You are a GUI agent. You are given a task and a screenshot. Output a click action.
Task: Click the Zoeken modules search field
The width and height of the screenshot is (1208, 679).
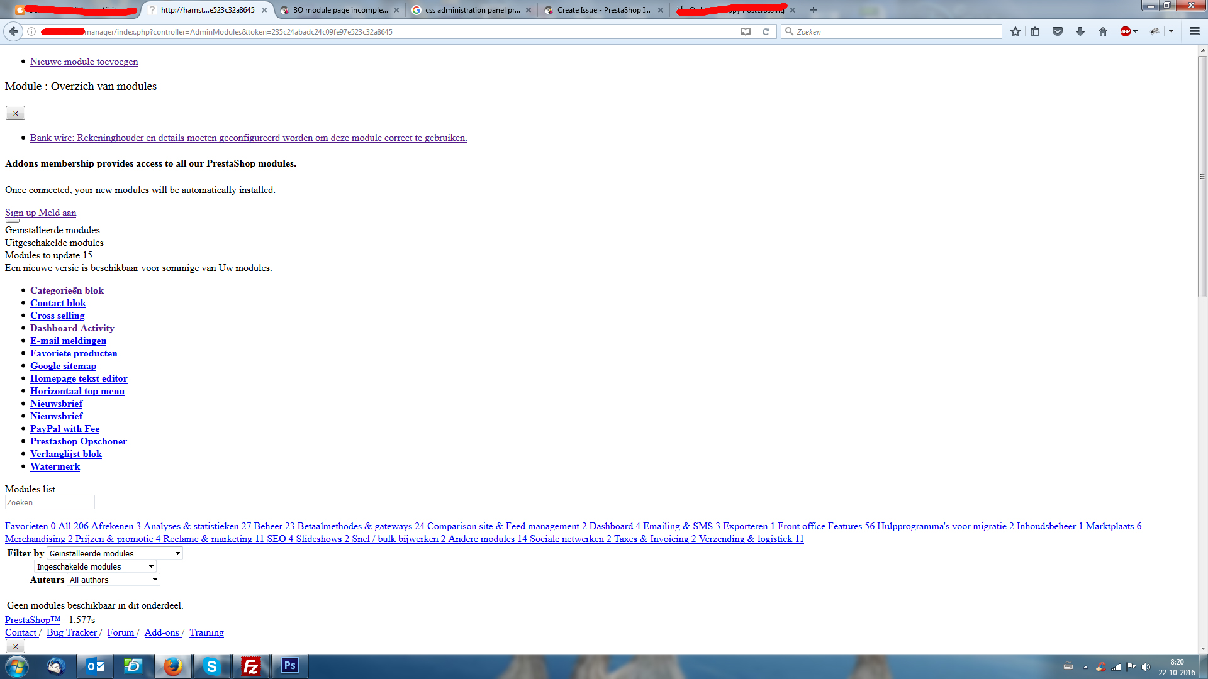(x=50, y=502)
